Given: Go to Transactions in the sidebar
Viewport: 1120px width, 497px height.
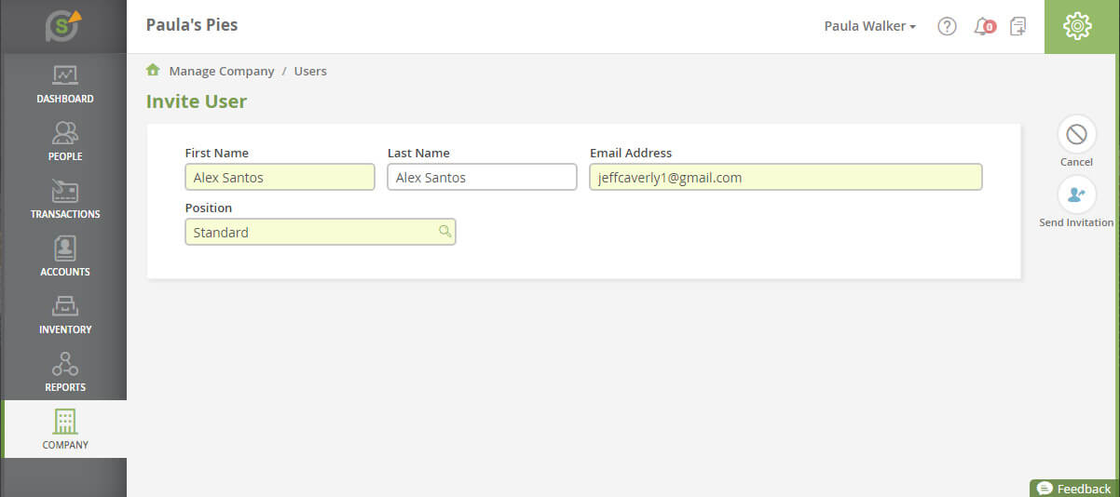Looking at the screenshot, I should click(65, 198).
